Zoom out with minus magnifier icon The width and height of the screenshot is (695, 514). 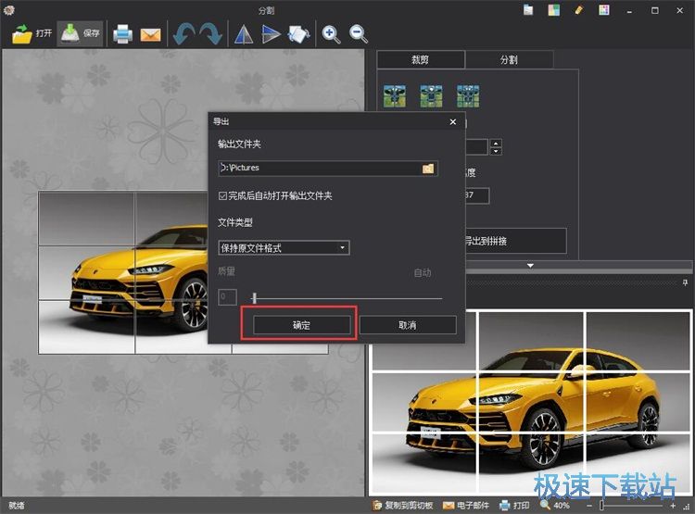pyautogui.click(x=358, y=34)
